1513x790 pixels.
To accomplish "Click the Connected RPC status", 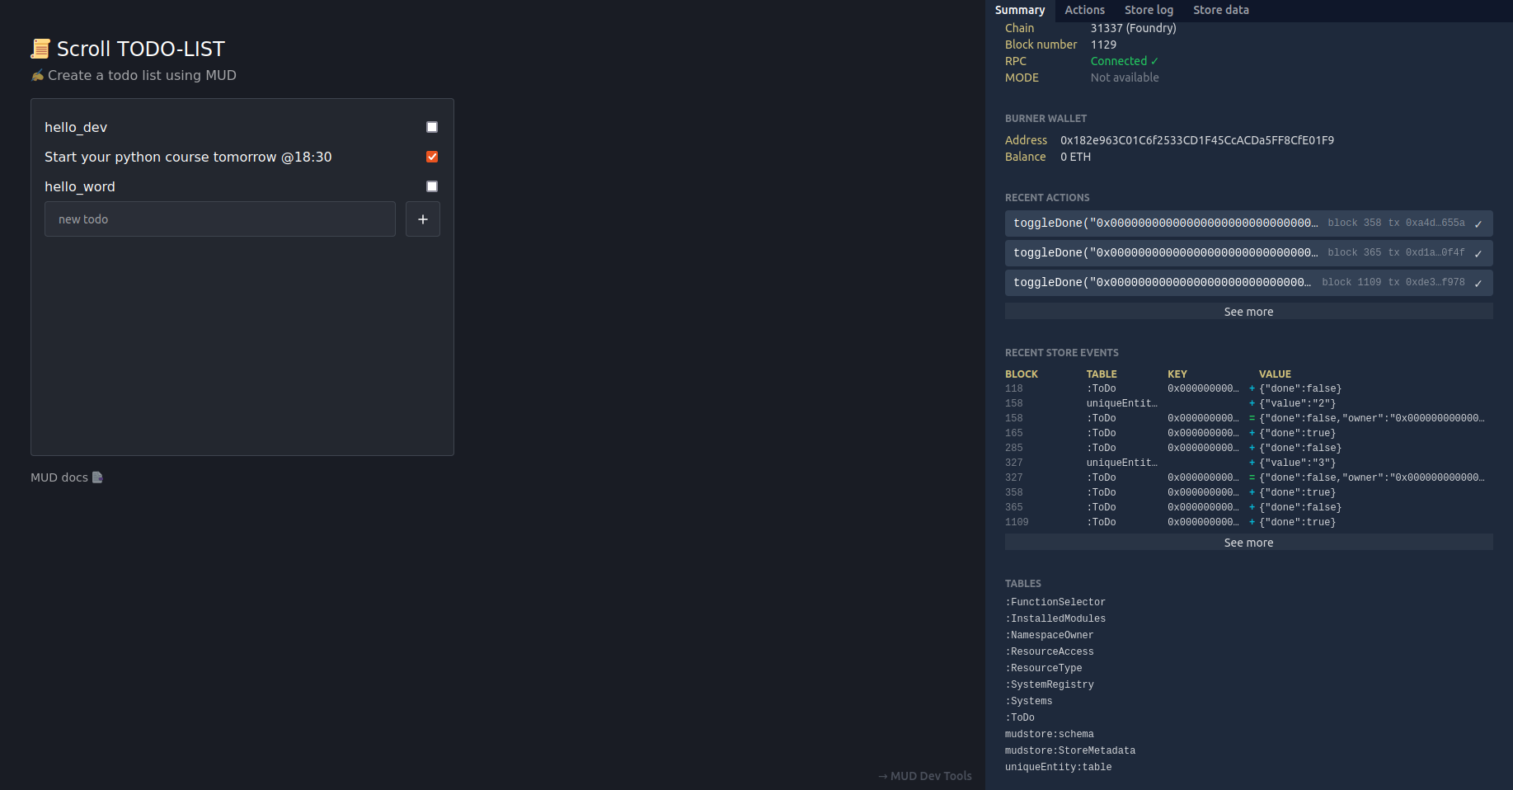I will click(1125, 61).
